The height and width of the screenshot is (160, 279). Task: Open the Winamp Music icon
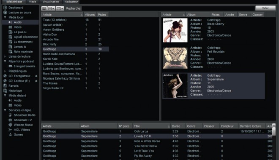pyautogui.click(x=10, y=125)
